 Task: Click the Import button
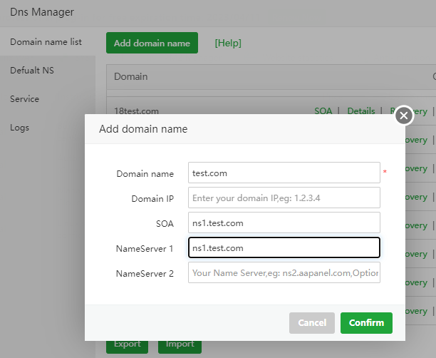(180, 344)
